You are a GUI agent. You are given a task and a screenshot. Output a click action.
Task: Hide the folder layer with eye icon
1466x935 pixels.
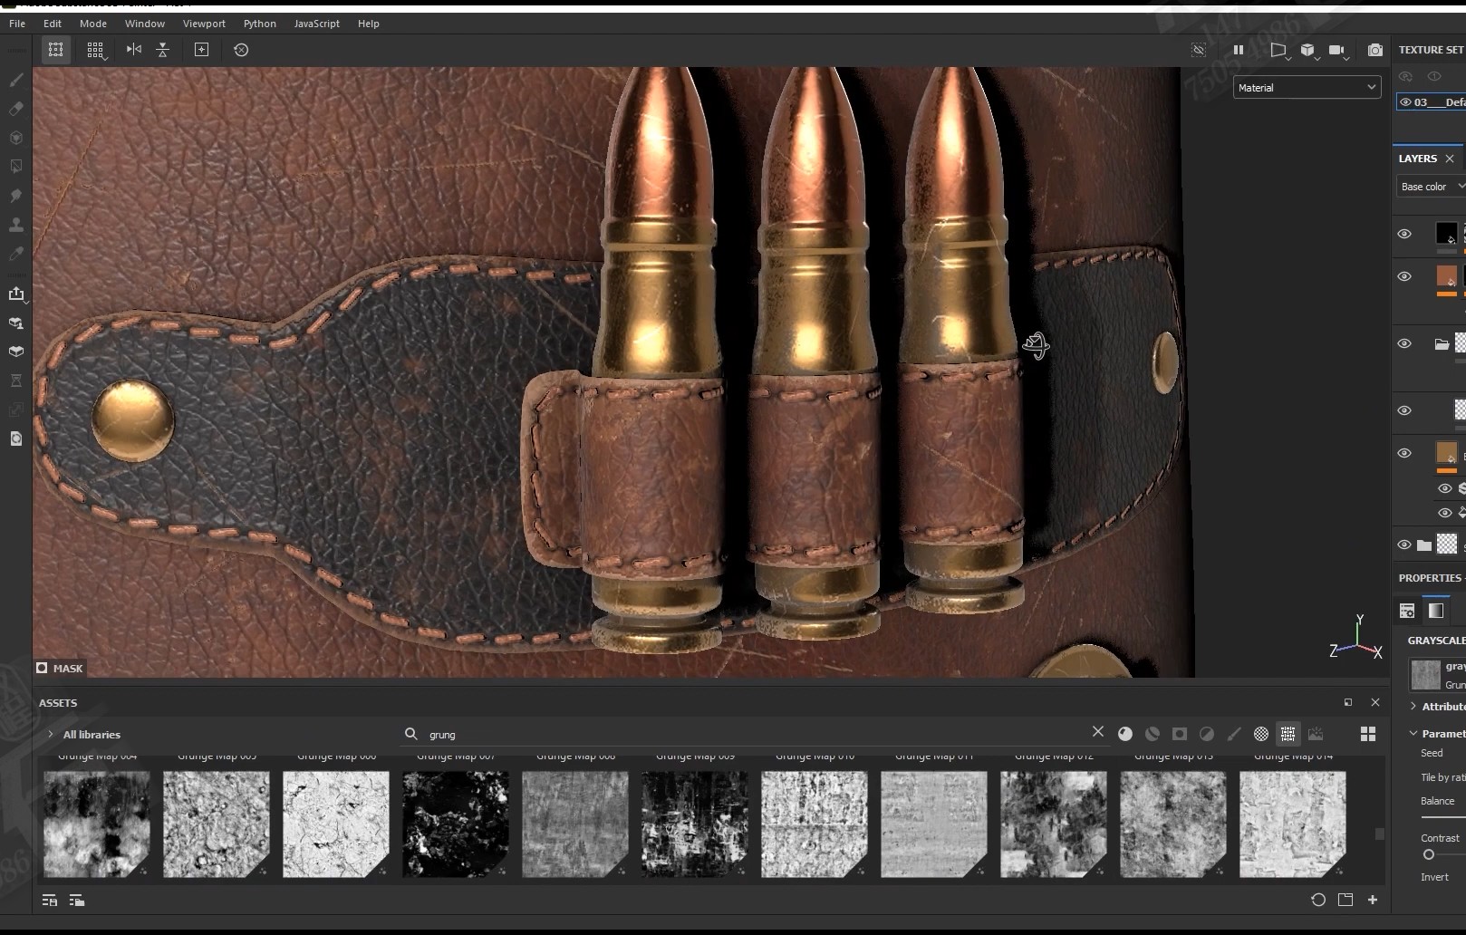(x=1404, y=343)
